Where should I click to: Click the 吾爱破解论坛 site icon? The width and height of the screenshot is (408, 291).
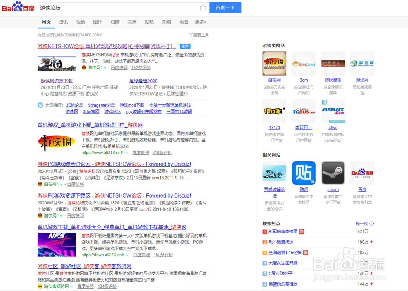pyautogui.click(x=274, y=173)
